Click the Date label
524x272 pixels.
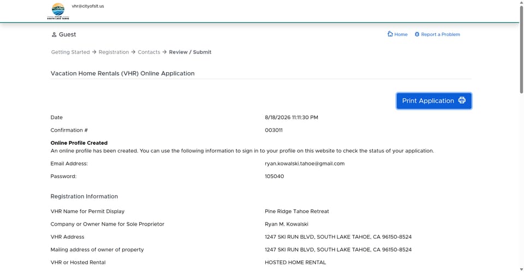56,117
